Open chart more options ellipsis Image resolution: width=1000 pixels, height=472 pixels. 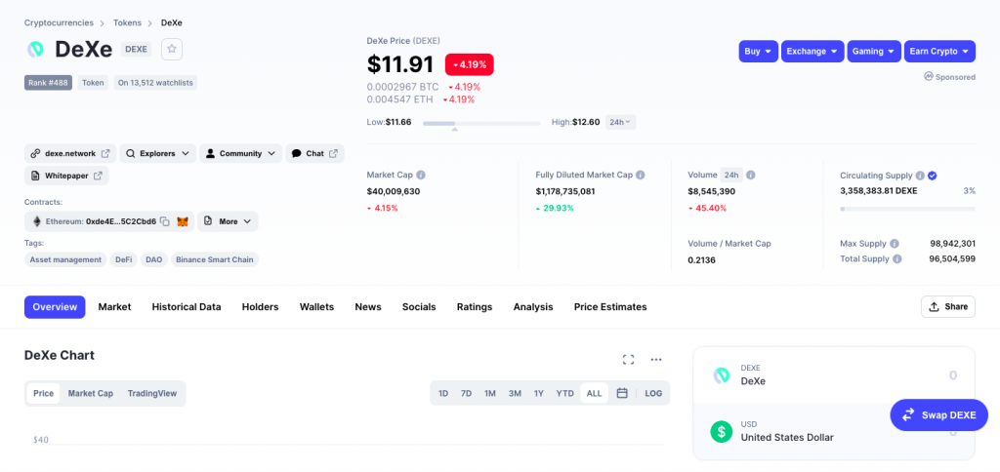coord(656,360)
